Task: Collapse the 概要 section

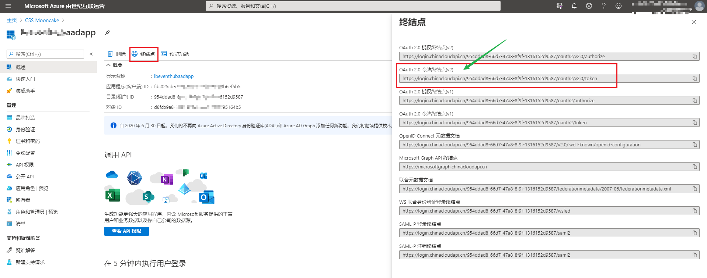Action: (x=109, y=65)
